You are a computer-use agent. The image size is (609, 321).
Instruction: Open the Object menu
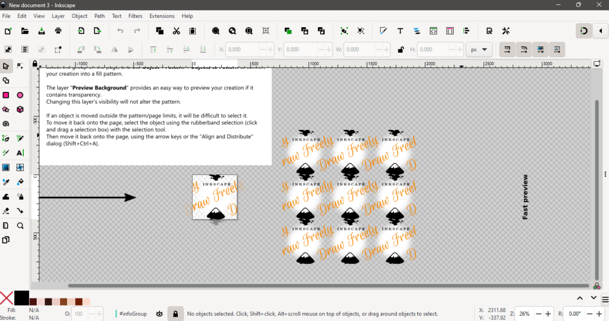(79, 16)
